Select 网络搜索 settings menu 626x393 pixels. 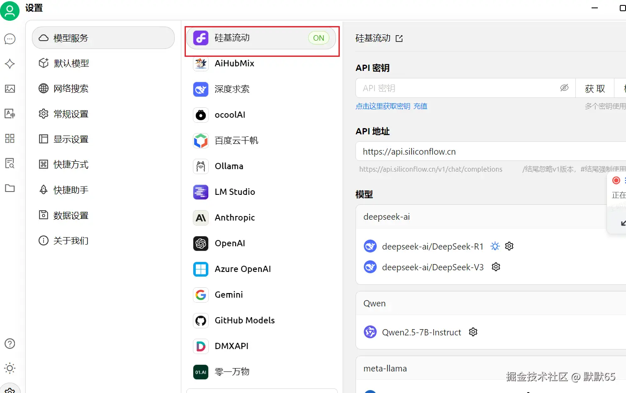coord(103,89)
